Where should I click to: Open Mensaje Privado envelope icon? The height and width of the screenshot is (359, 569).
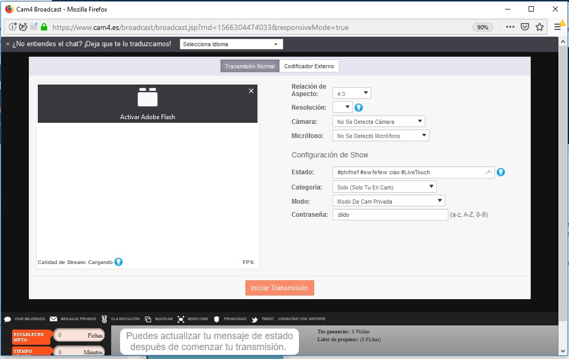click(x=53, y=319)
